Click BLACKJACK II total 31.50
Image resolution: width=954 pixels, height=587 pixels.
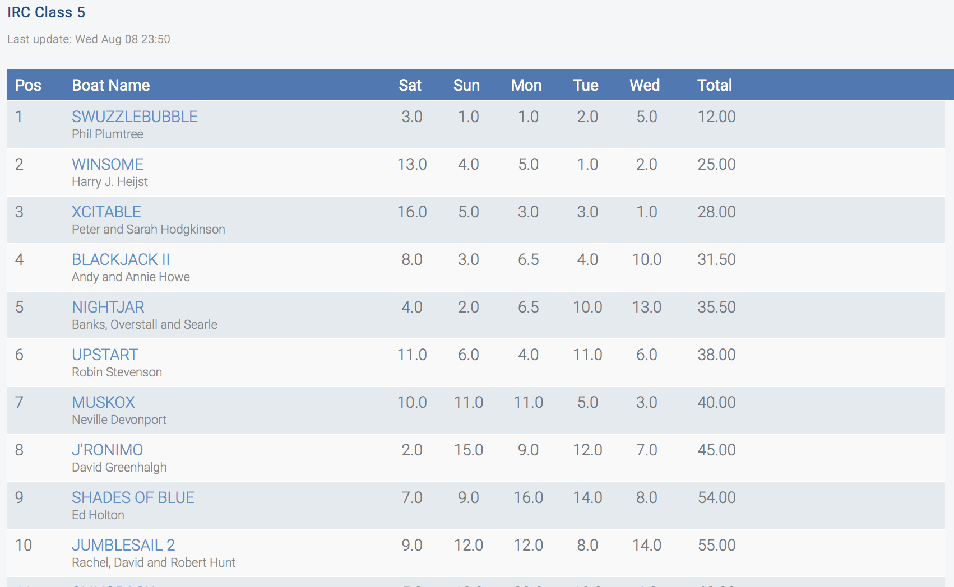tap(716, 259)
